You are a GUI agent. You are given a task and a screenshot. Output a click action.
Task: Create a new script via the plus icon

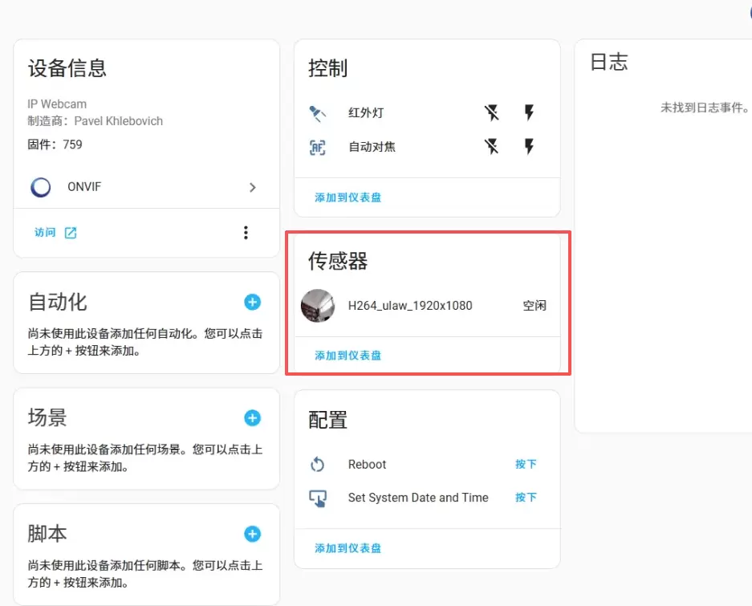pos(252,534)
